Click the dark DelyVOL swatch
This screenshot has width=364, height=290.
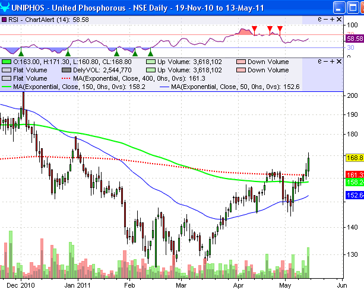pos(67,70)
